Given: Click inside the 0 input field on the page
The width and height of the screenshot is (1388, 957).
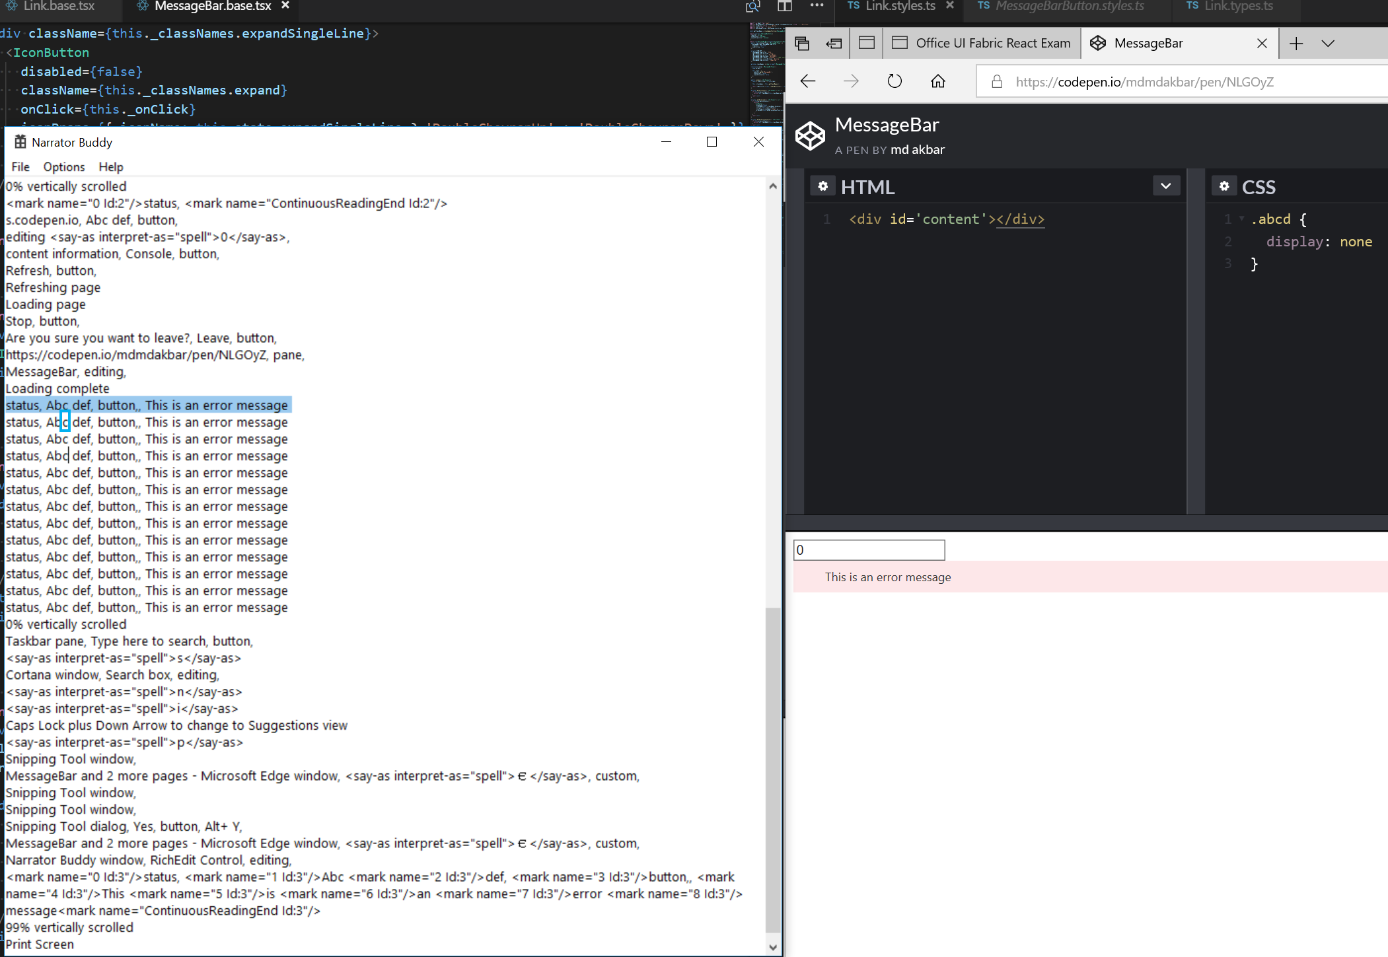Looking at the screenshot, I should (869, 549).
